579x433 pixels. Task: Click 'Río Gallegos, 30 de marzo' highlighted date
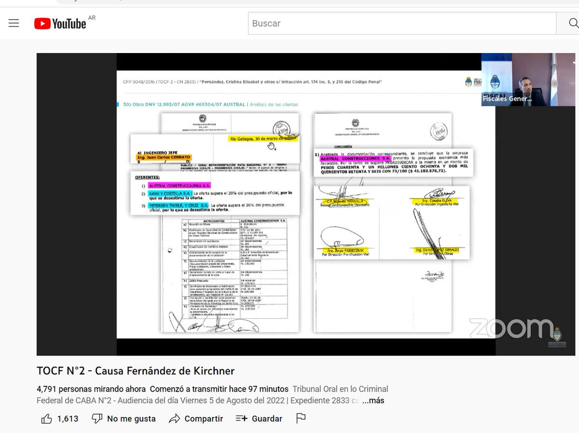[x=263, y=138]
